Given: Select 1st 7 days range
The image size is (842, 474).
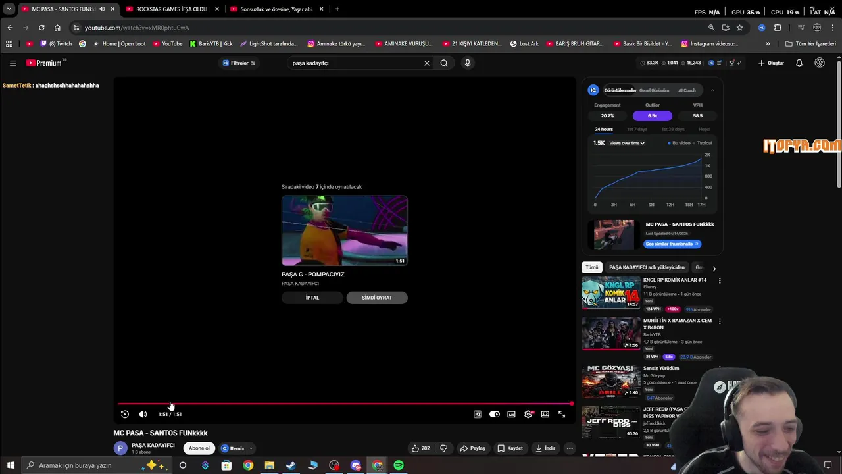Looking at the screenshot, I should [x=637, y=130].
